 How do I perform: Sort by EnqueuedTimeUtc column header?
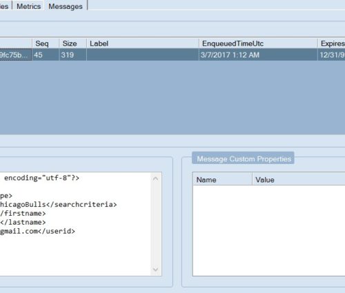[x=258, y=43]
